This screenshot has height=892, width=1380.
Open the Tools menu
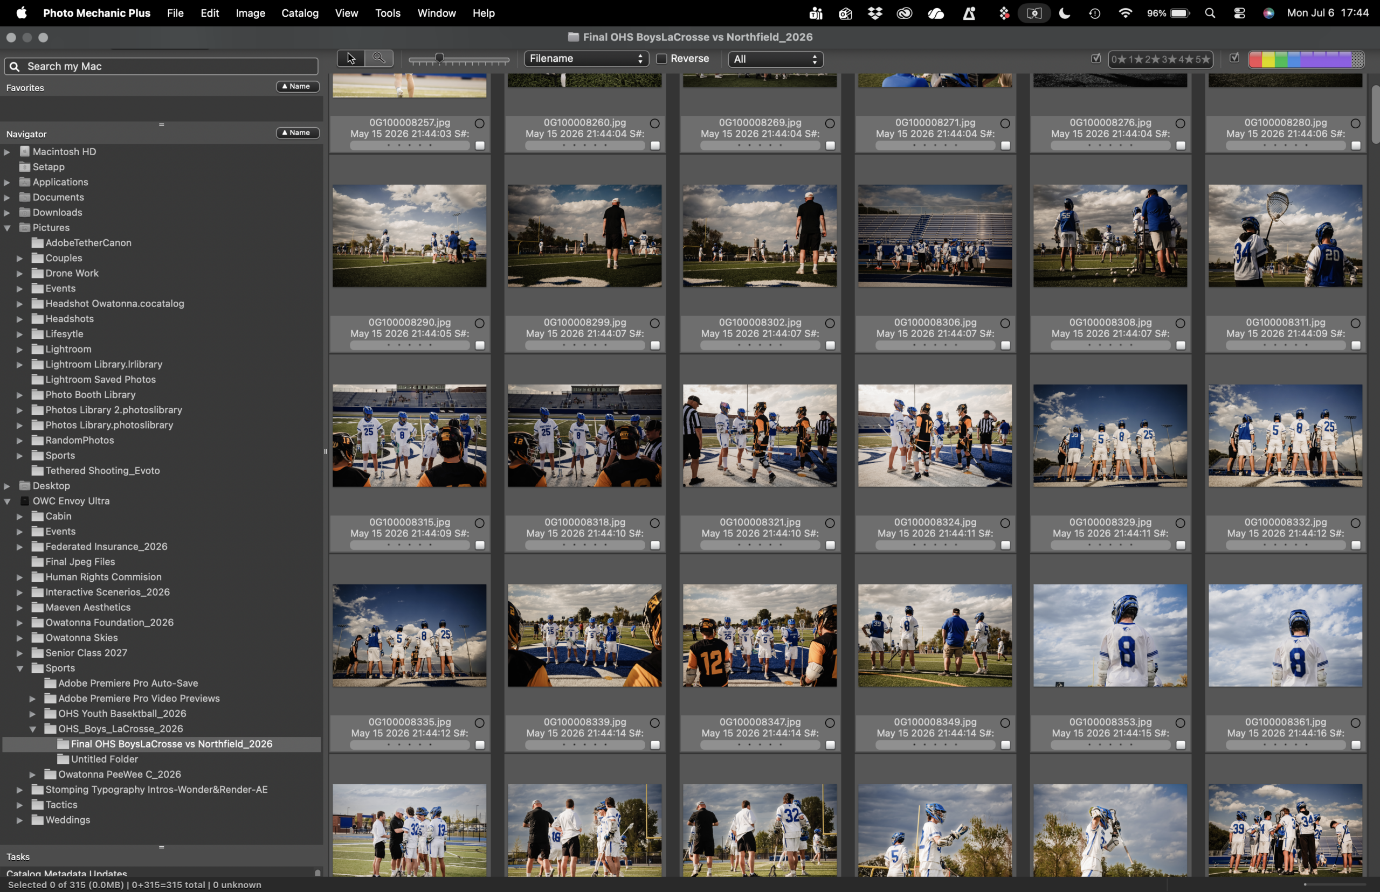pos(388,13)
